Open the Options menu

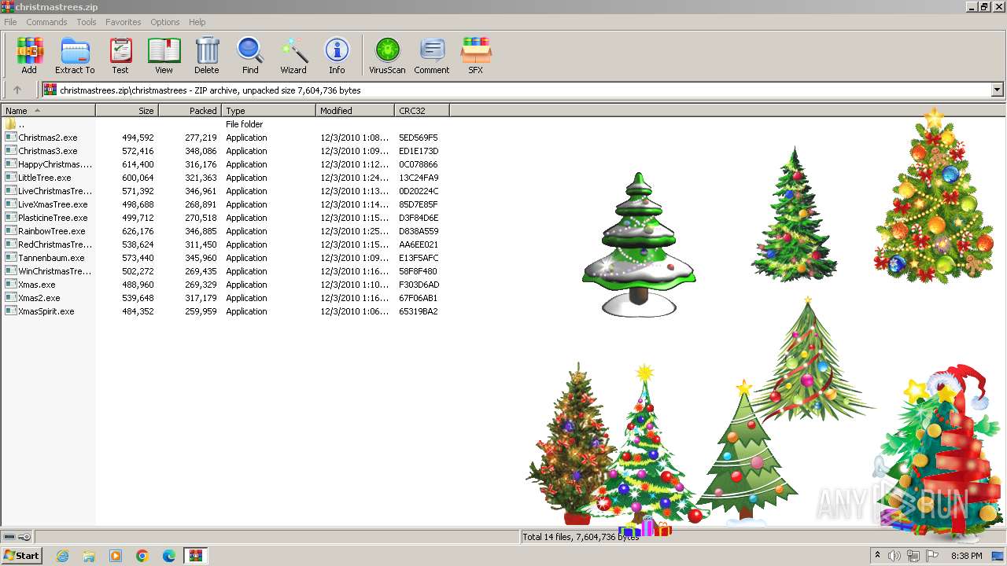point(165,22)
